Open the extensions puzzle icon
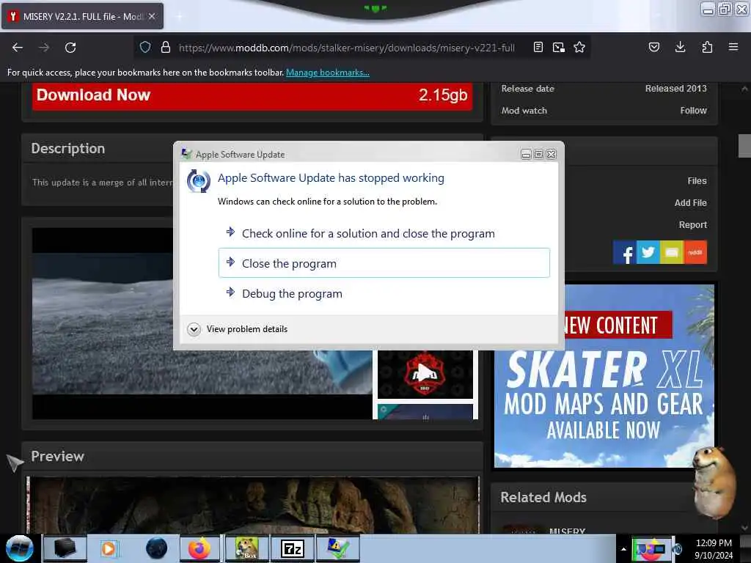Viewport: 751px width, 563px height. tap(707, 47)
